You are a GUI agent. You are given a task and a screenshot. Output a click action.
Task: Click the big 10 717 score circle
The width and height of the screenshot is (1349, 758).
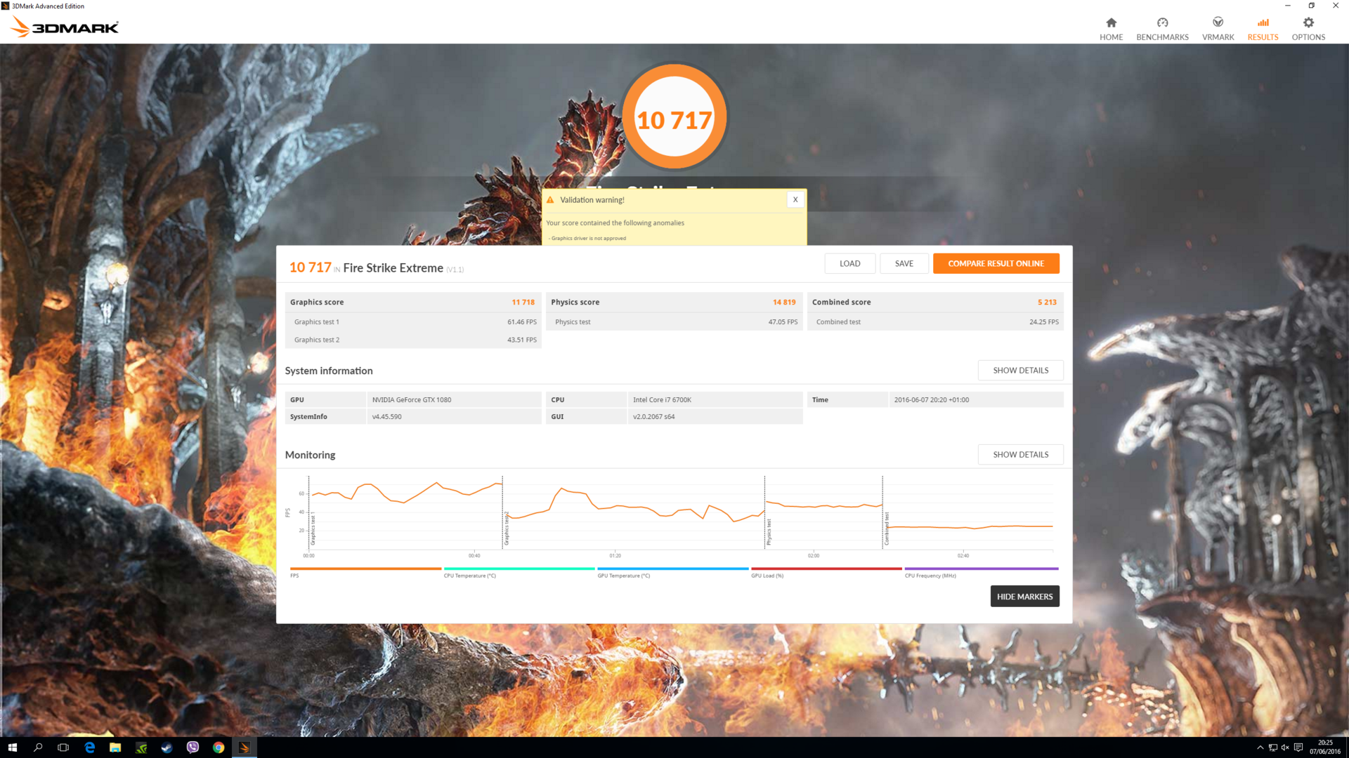point(674,117)
